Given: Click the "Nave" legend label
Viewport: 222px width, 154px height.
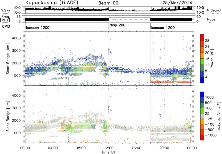Looking at the screenshot, I should (x=211, y=19).
